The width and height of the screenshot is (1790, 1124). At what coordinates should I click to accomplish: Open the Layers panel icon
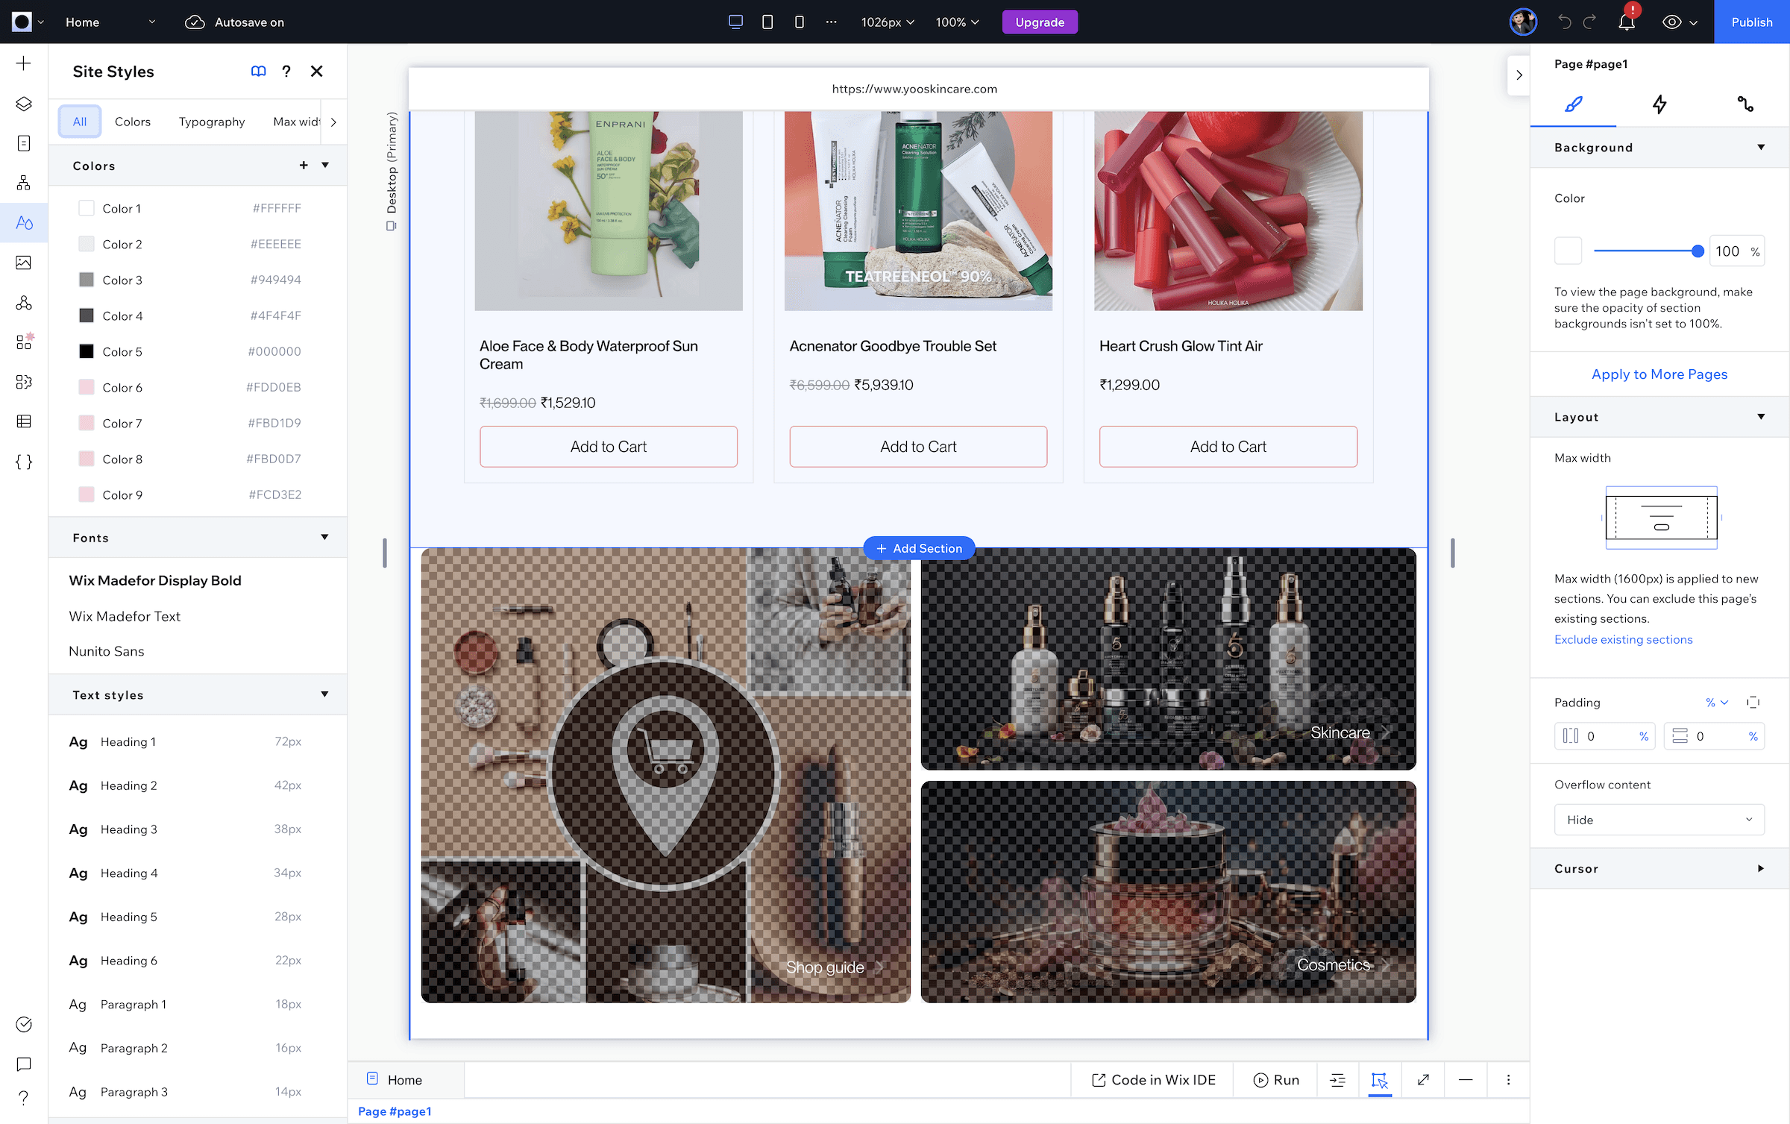click(24, 104)
